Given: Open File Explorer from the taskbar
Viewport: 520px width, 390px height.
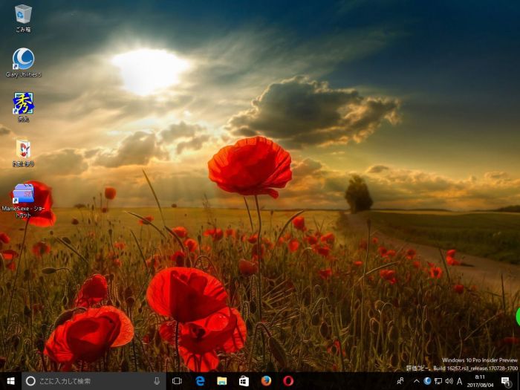Looking at the screenshot, I should [x=221, y=380].
